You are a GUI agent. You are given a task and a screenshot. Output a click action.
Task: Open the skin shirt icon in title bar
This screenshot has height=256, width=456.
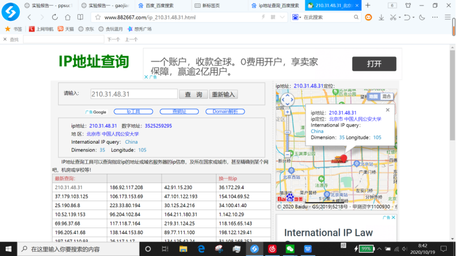[x=408, y=5]
